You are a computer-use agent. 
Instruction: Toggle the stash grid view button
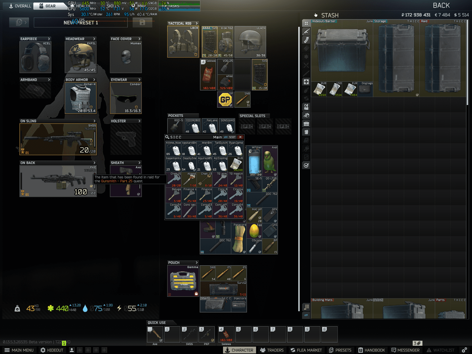coord(307,307)
